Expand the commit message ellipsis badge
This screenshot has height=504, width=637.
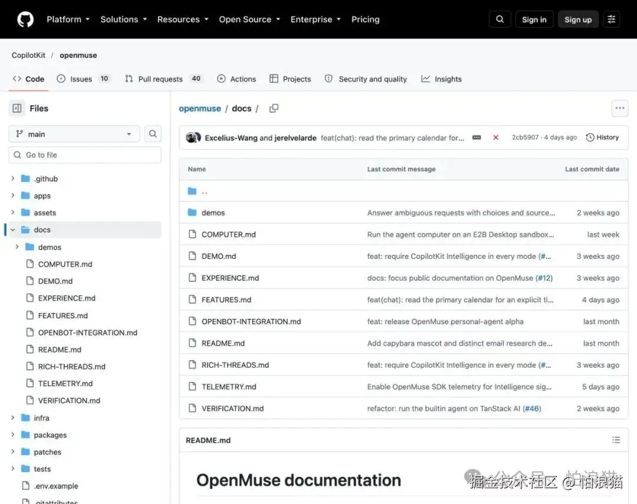point(477,138)
